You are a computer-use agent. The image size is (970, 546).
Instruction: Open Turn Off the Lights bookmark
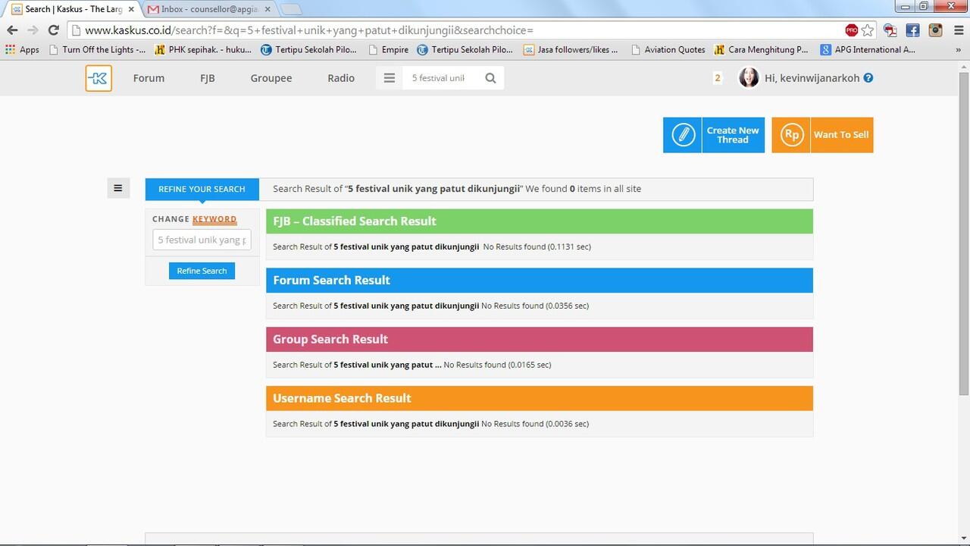[x=97, y=49]
